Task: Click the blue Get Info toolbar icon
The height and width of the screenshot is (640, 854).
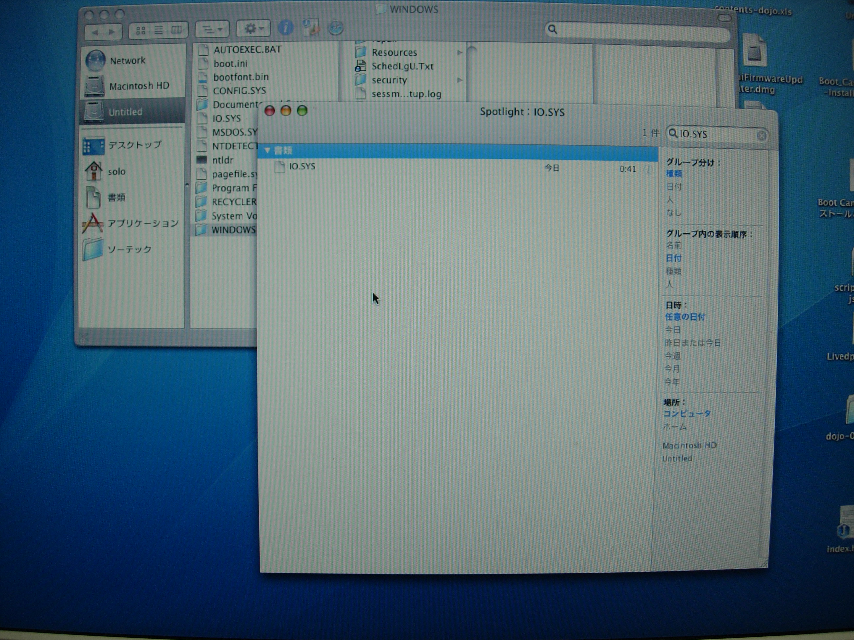Action: tap(286, 27)
